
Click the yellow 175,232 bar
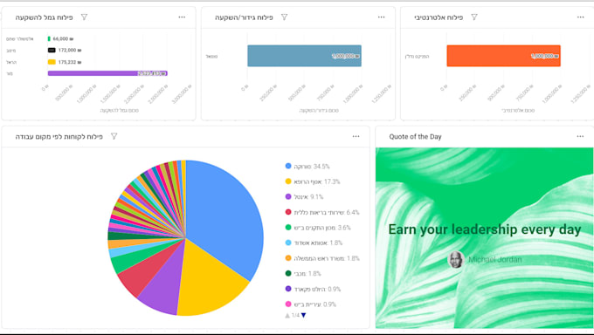point(52,62)
